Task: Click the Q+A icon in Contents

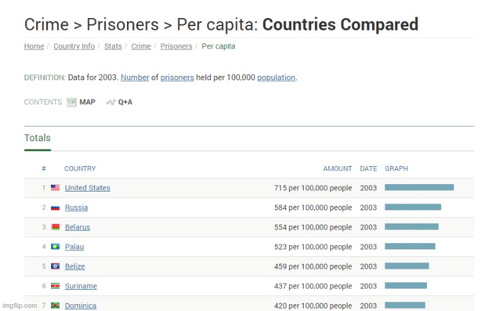Action: (x=111, y=102)
